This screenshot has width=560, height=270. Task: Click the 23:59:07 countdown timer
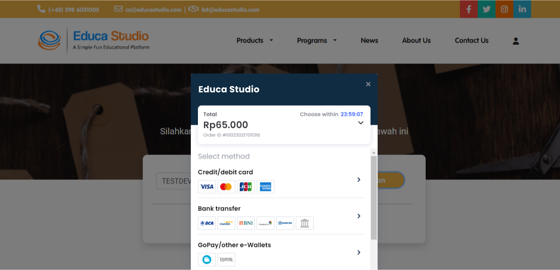click(352, 115)
